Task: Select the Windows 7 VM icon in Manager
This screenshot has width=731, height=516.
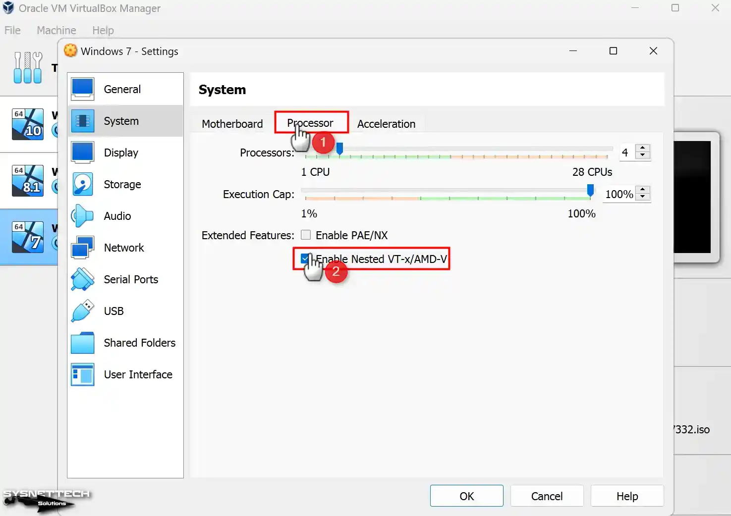Action: pos(28,237)
